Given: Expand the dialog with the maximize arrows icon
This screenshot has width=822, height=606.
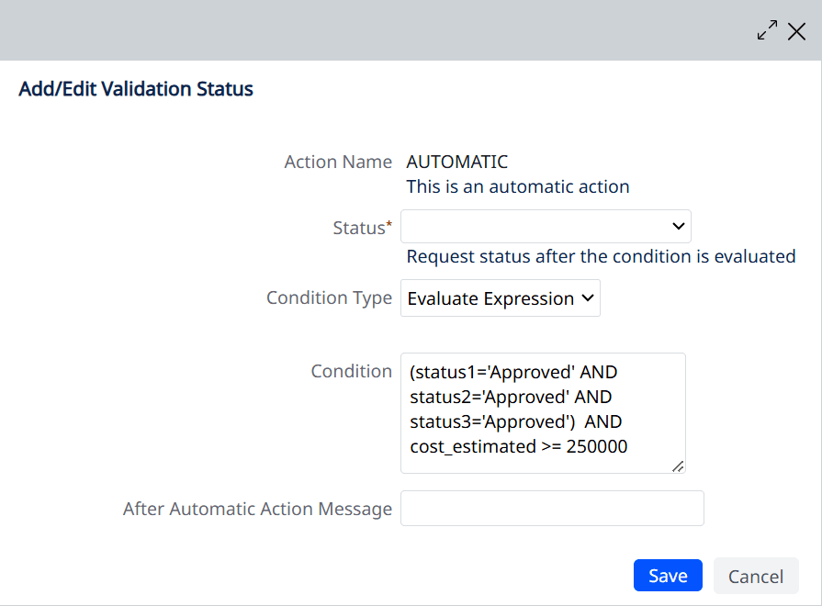Looking at the screenshot, I should [x=767, y=30].
